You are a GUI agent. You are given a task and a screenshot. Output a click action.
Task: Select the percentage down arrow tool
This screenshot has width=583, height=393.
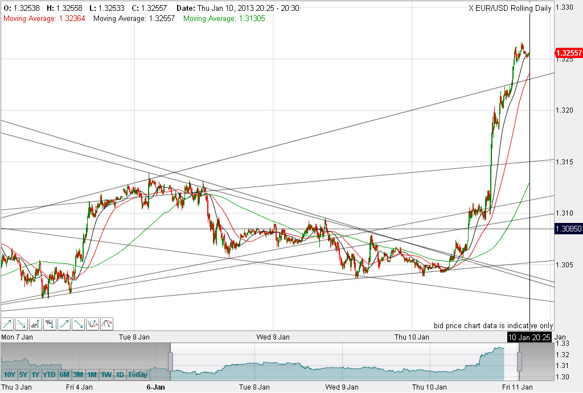(x=50, y=324)
